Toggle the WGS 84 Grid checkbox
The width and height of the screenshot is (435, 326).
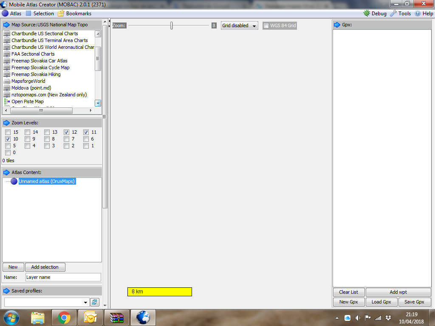[x=266, y=25]
